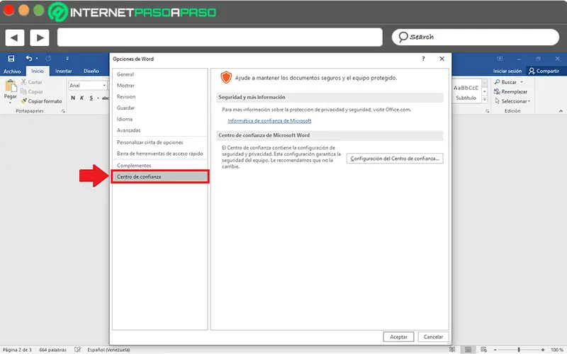
Task: Click 664 palabras word count
Action: tap(52, 350)
